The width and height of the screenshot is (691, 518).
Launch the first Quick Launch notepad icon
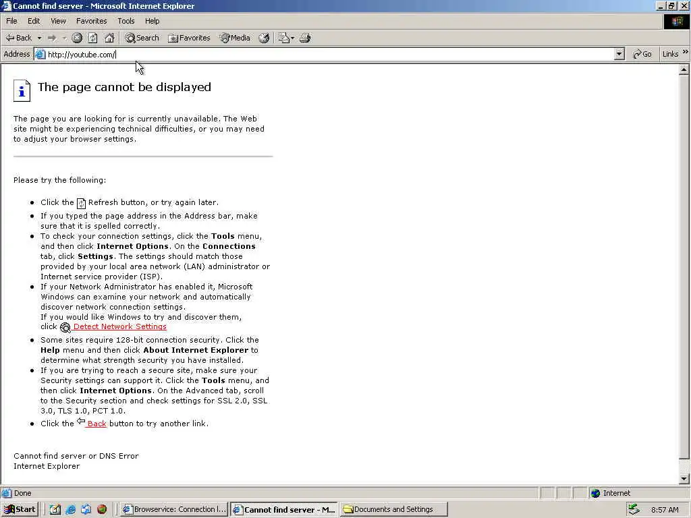pos(55,509)
